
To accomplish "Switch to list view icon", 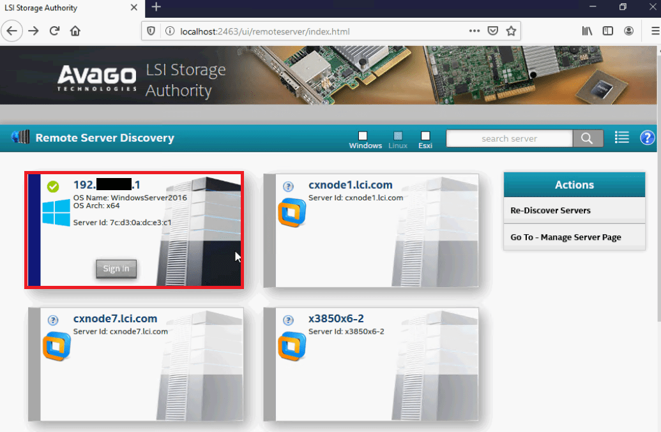I will (622, 137).
